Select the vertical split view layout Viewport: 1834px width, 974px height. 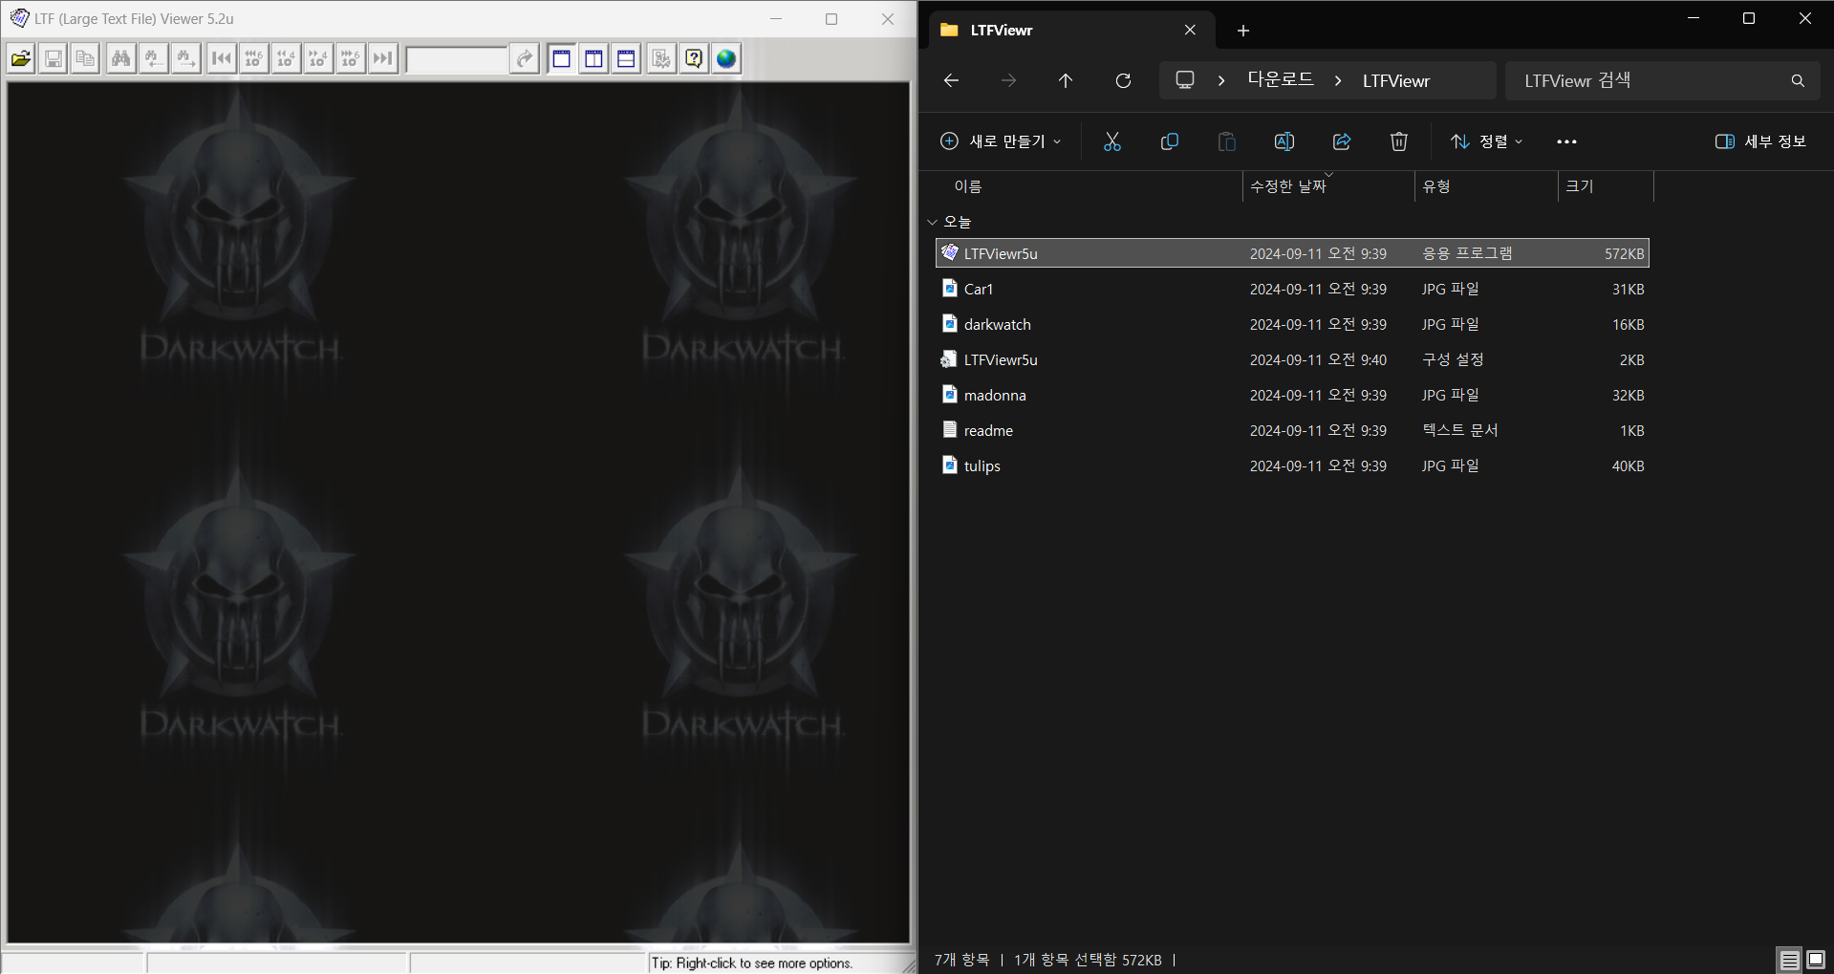[593, 59]
